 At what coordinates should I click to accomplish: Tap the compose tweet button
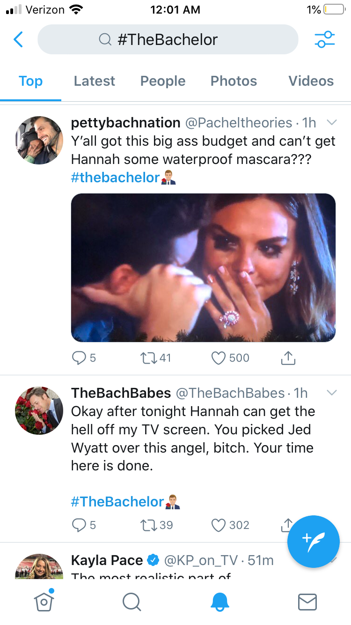tap(314, 542)
